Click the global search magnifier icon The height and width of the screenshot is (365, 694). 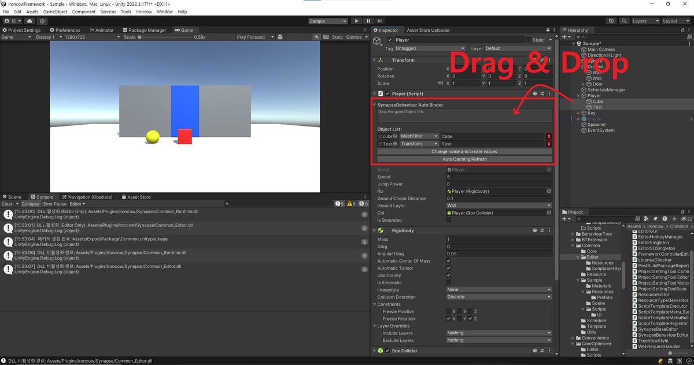click(624, 21)
